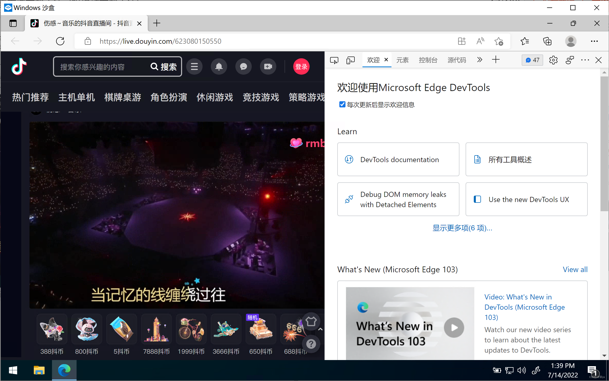This screenshot has width=609, height=381.
Task: Click the inspect element picker icon
Action: (334, 60)
